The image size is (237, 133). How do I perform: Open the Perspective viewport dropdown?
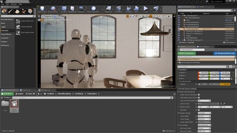[47, 16]
